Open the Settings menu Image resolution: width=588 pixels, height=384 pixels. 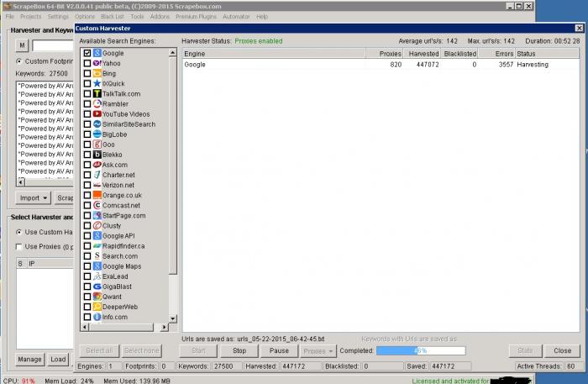point(58,17)
